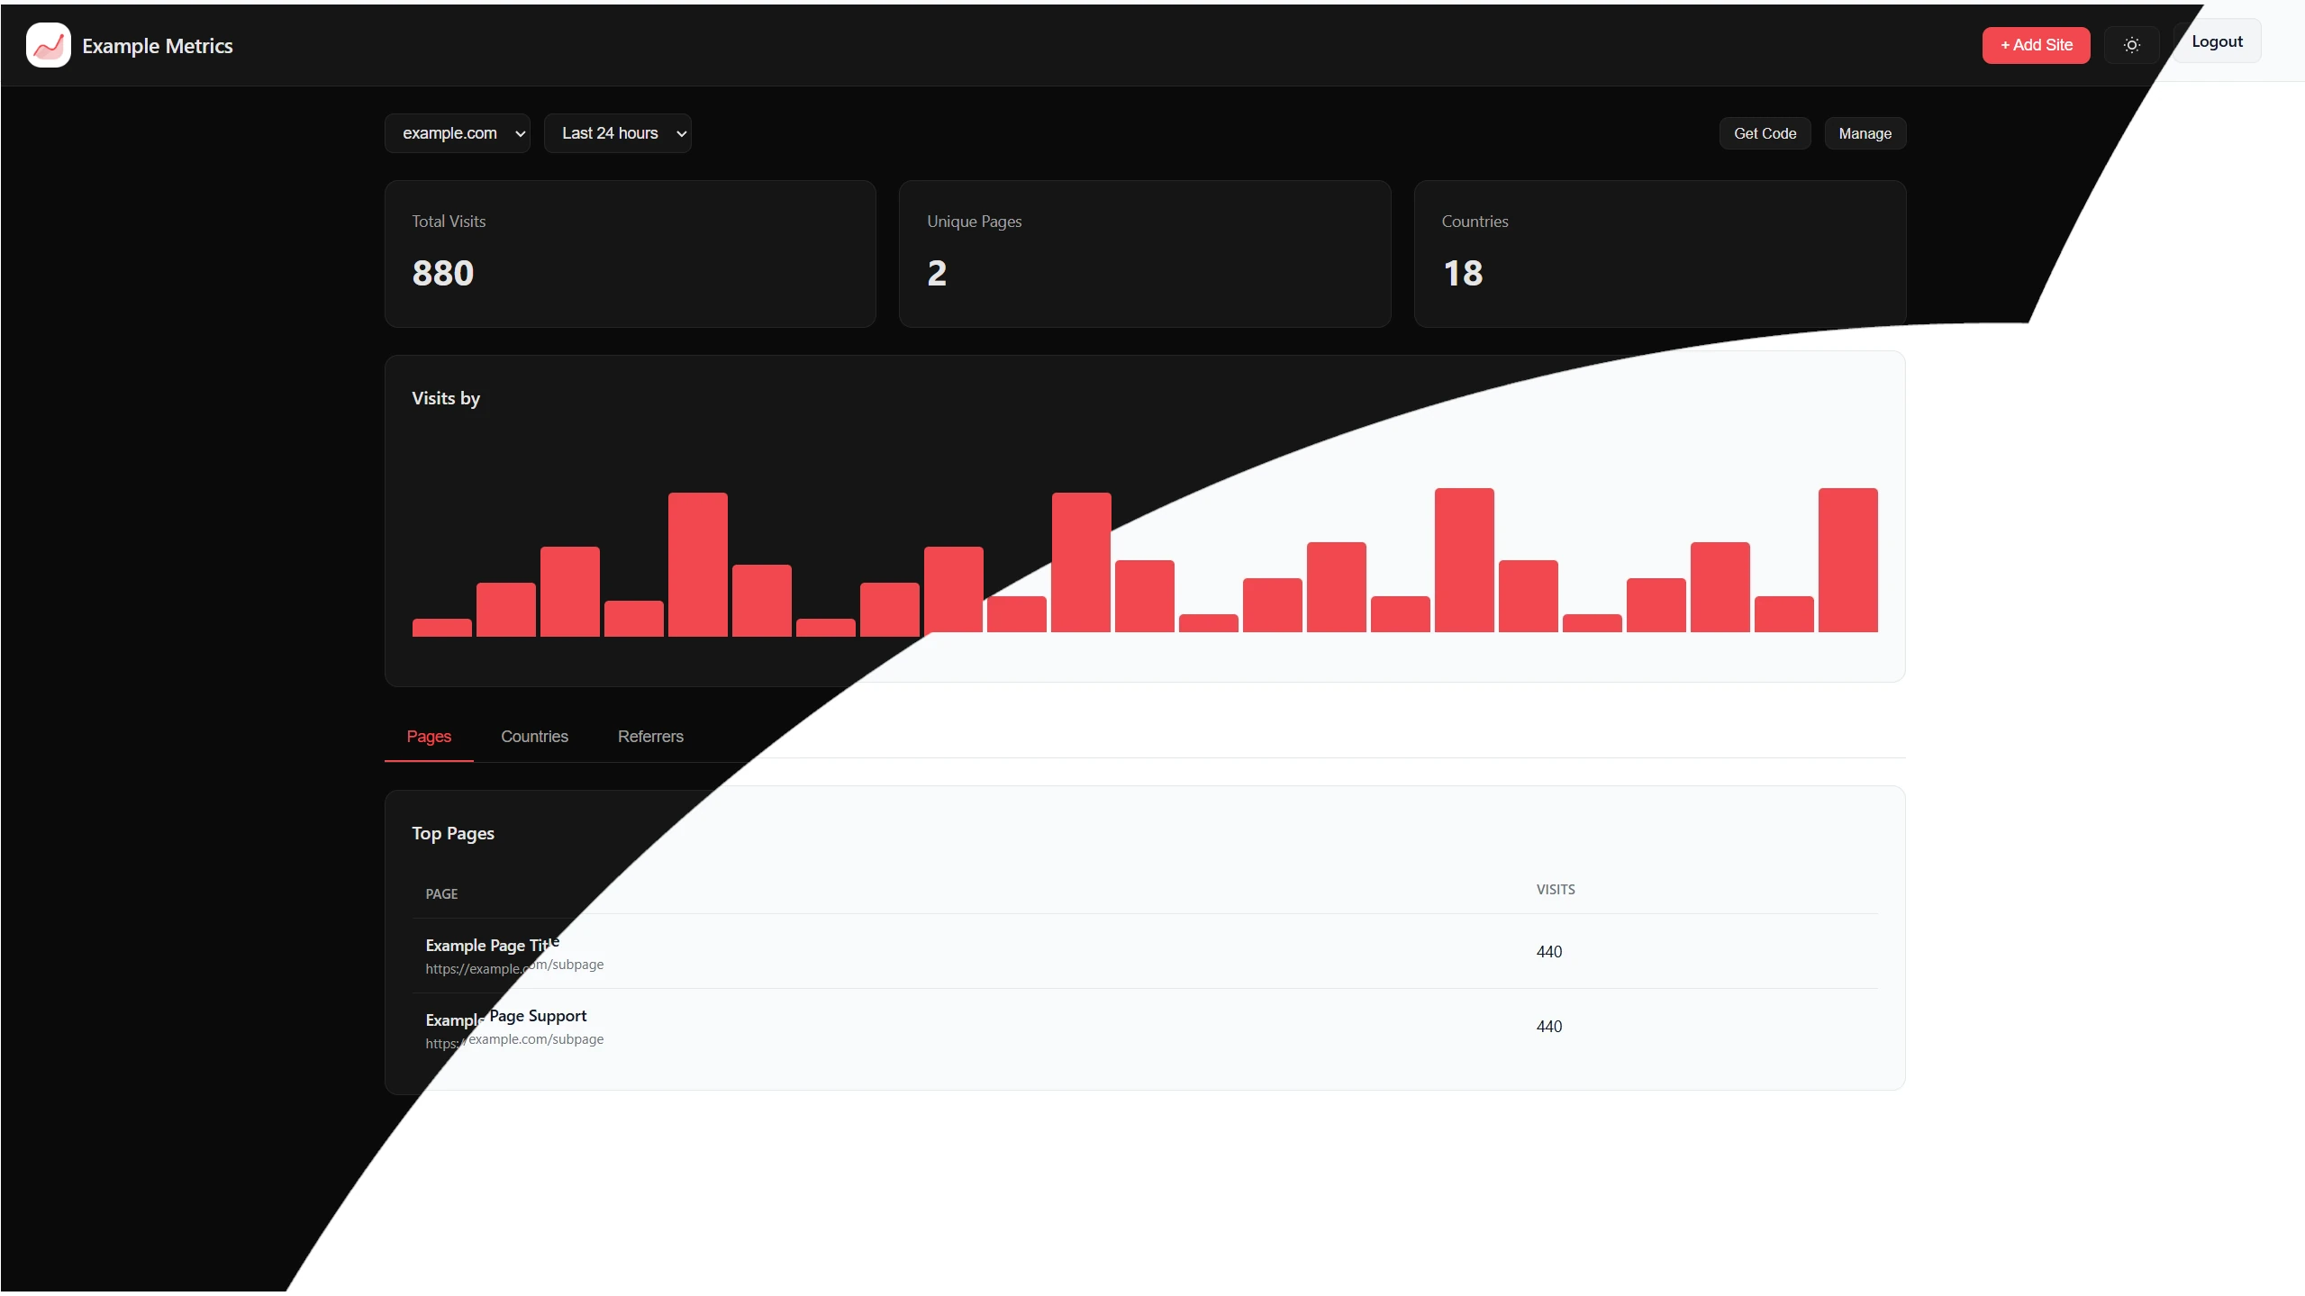This screenshot has height=1296, width=2305.
Task: Click the Logout button
Action: pyautogui.click(x=2216, y=41)
